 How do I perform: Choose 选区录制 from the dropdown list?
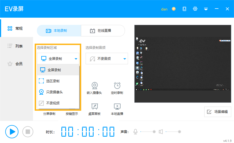tap(58, 81)
